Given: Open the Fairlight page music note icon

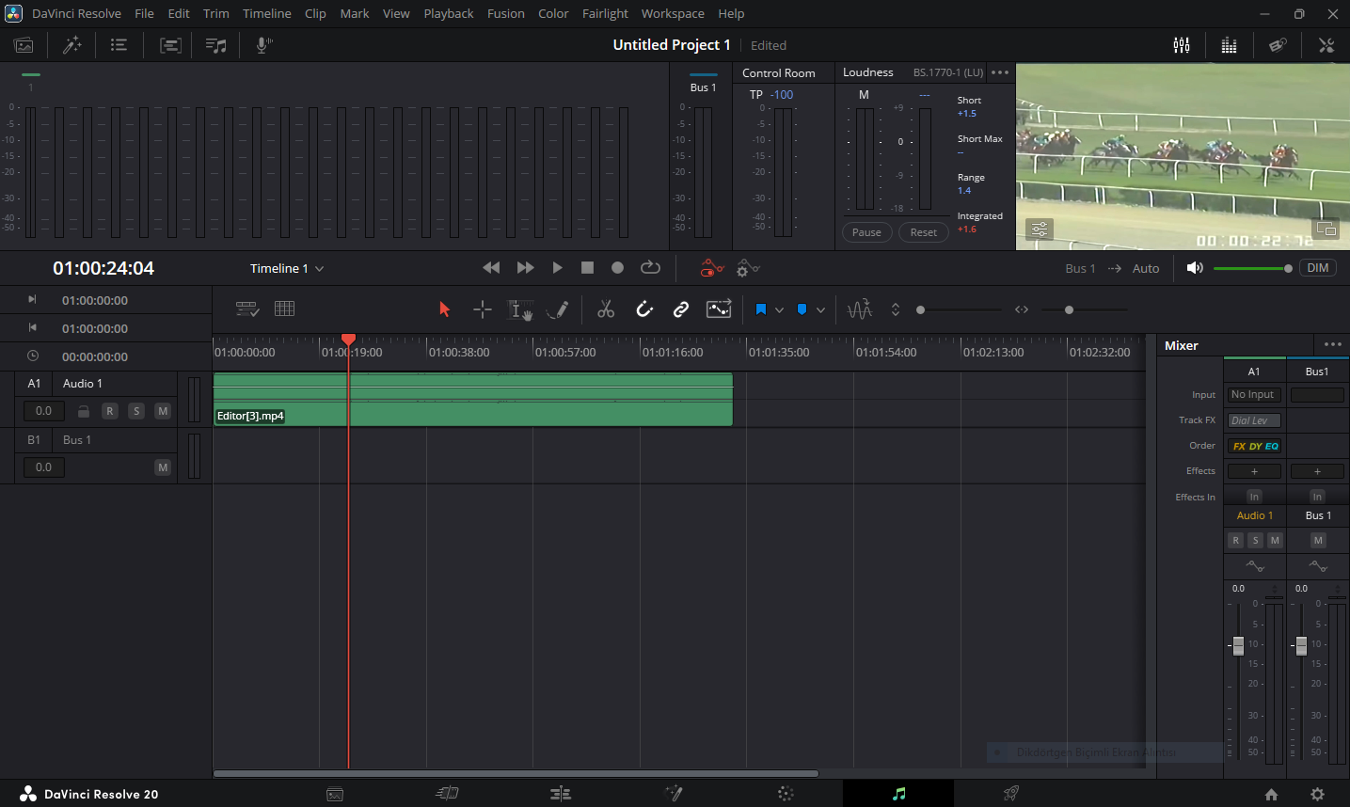Looking at the screenshot, I should tap(898, 794).
